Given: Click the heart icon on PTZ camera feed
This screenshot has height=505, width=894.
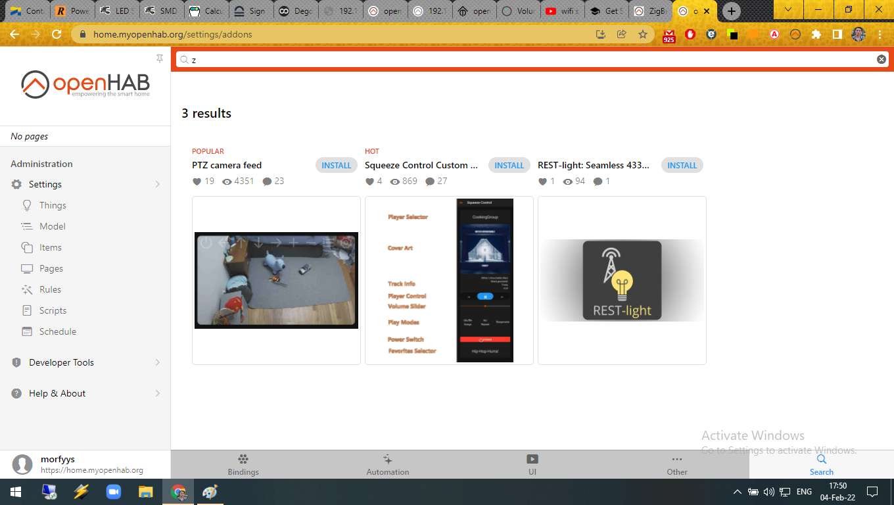Looking at the screenshot, I should (197, 181).
